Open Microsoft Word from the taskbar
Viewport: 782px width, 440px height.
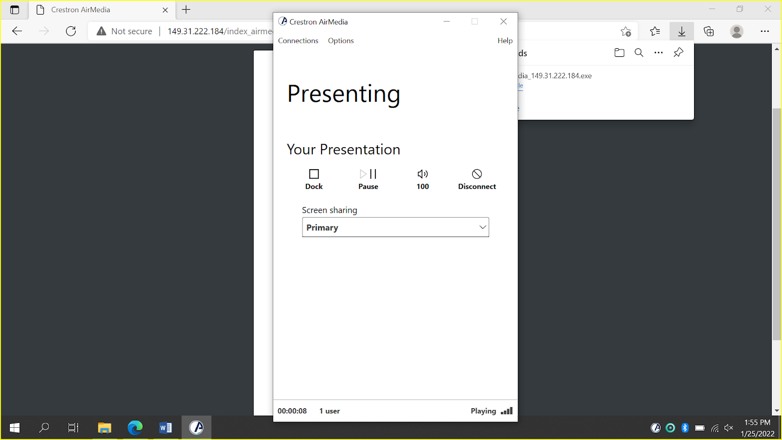click(166, 428)
